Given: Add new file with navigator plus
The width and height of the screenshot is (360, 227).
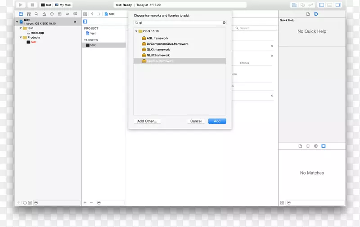Looking at the screenshot, I should pyautogui.click(x=18, y=203).
